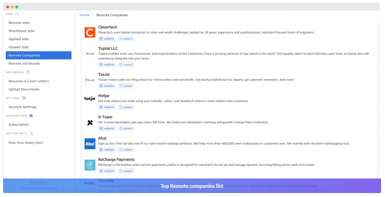Open Subscription page
This screenshot has width=385, height=197.
pyautogui.click(x=19, y=124)
